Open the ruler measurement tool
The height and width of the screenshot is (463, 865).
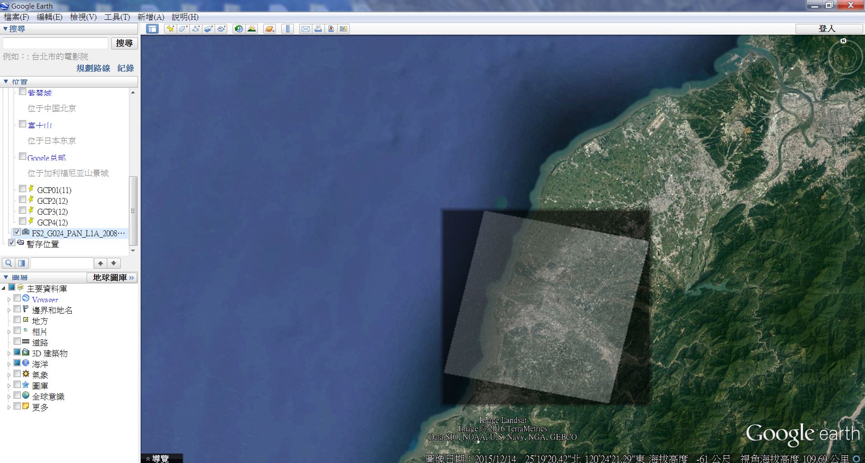tap(288, 29)
